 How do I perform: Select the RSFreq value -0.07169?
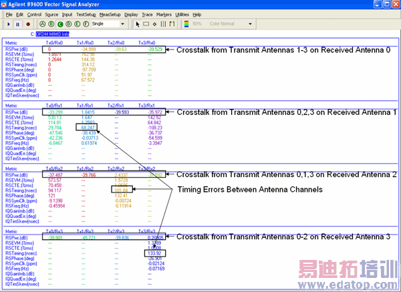coord(156,269)
